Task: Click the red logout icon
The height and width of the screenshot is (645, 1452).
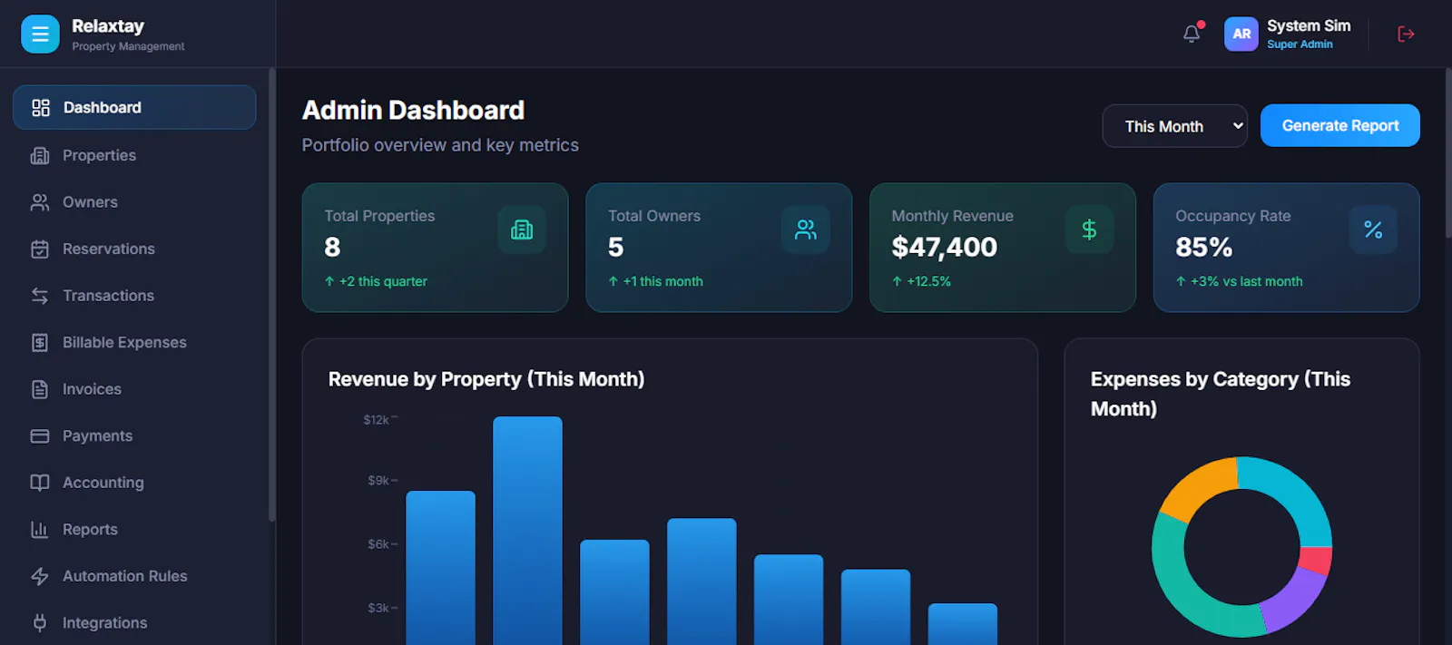Action: [x=1406, y=34]
